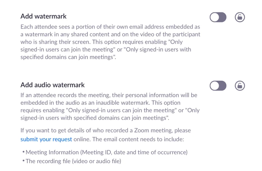Viewport: 262px width, 171px height.
Task: Click the "Add watermark" heading
Action: 44,16
